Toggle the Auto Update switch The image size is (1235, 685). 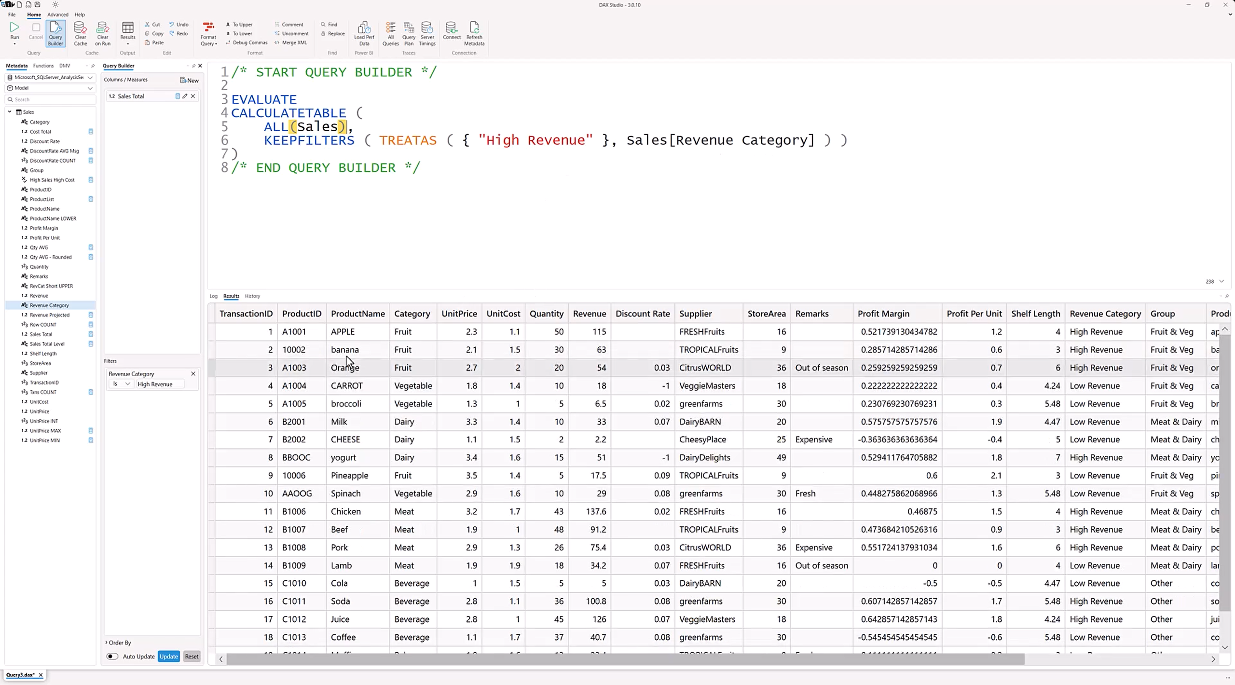click(112, 656)
